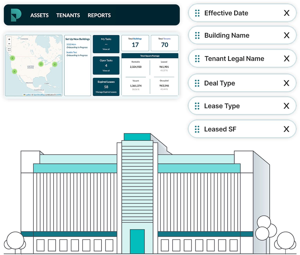Select the Lease Type field label

coord(222,106)
